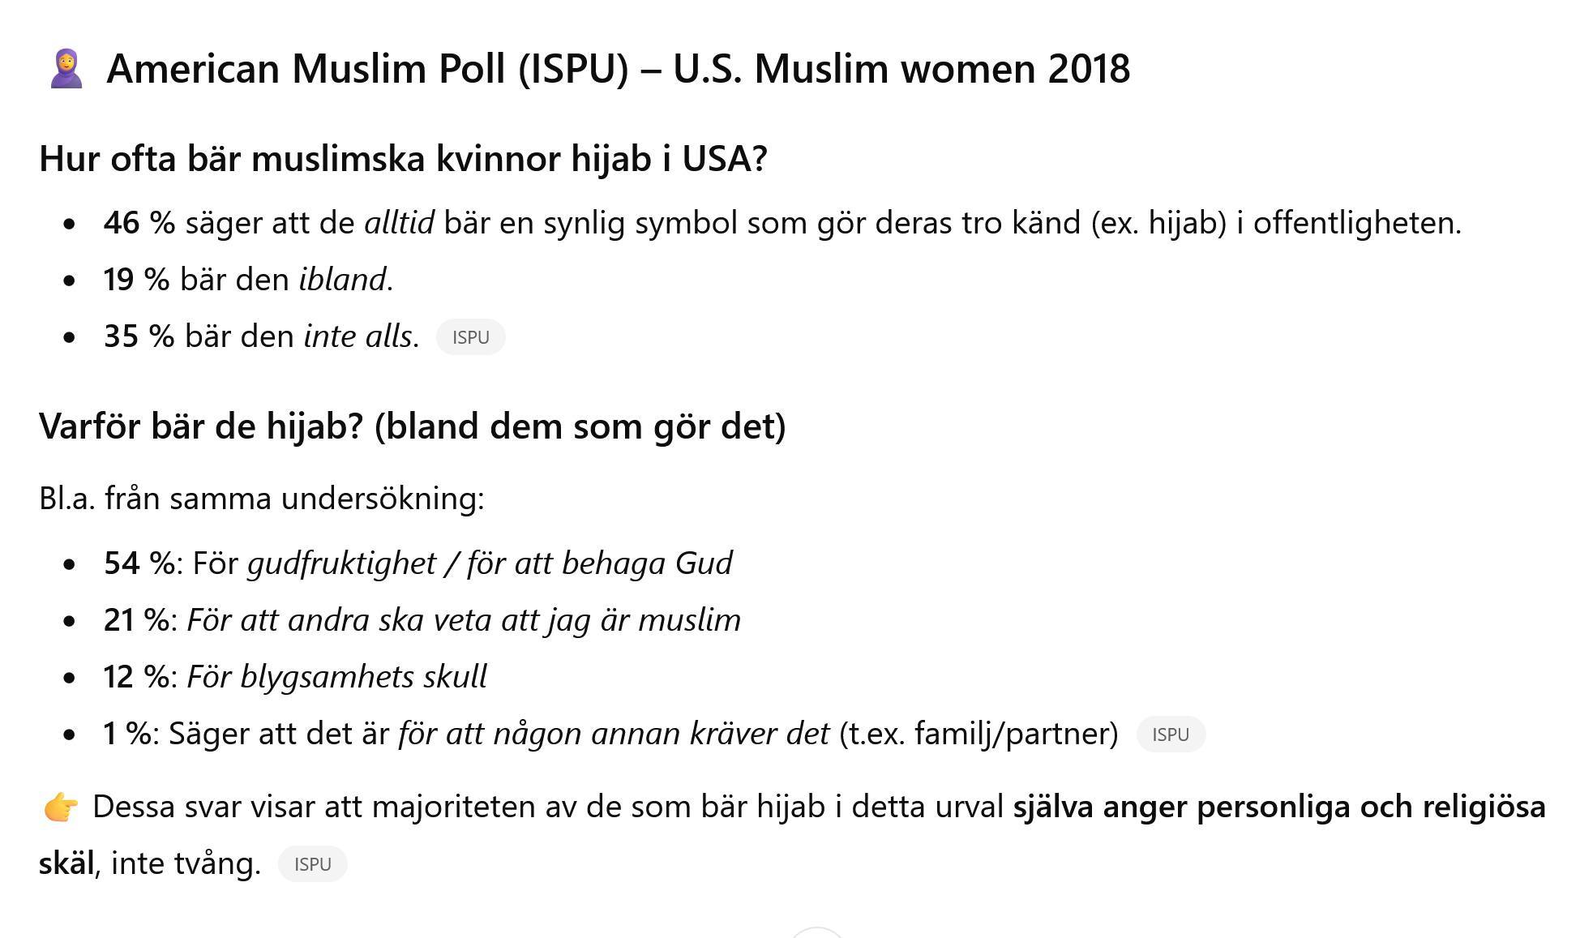
Task: Click the scroll-down circle button at bottom
Action: [816, 933]
